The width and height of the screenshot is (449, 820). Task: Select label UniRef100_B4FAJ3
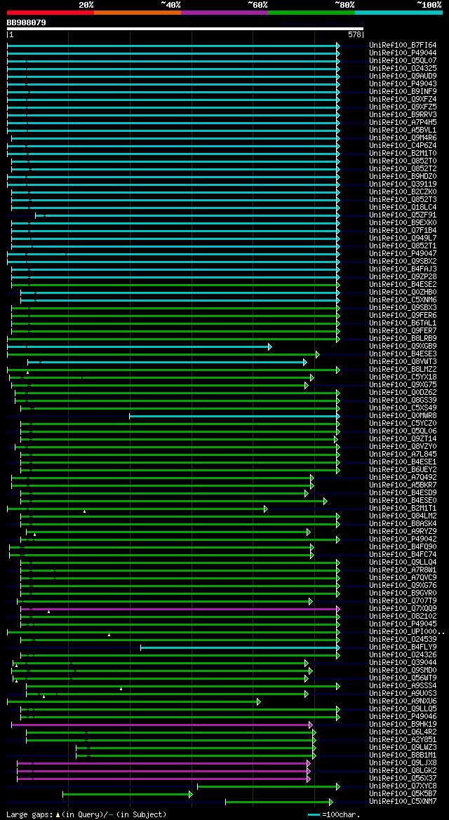403,269
